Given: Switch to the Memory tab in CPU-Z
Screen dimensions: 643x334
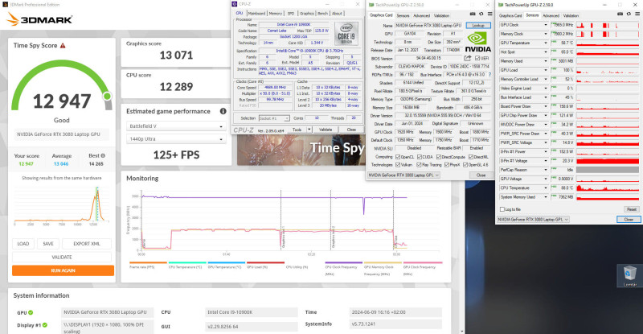Looking at the screenshot, I should [276, 13].
